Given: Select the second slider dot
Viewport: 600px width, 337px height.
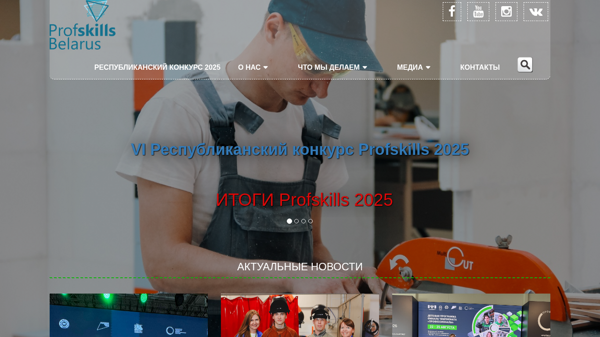Looking at the screenshot, I should point(296,221).
